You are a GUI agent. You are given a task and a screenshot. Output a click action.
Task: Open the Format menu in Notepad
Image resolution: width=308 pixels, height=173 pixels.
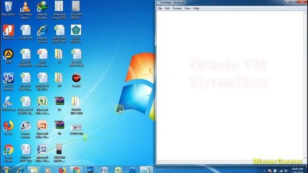point(177,8)
